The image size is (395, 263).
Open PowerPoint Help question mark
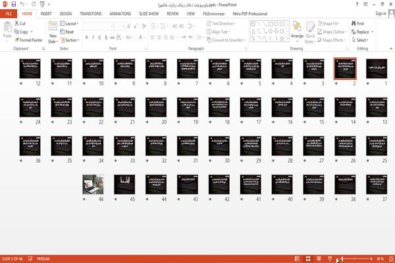(357, 5)
